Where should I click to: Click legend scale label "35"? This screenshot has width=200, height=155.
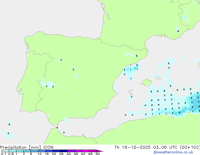coord(76,154)
